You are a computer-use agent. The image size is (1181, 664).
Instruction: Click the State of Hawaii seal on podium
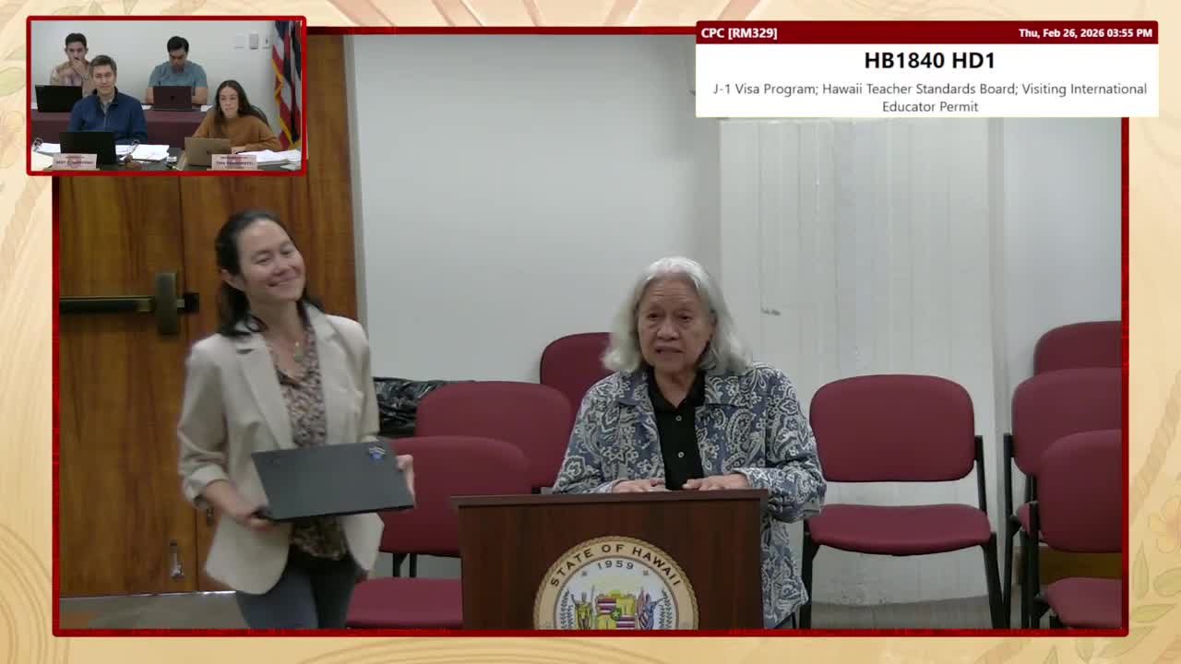[615, 584]
